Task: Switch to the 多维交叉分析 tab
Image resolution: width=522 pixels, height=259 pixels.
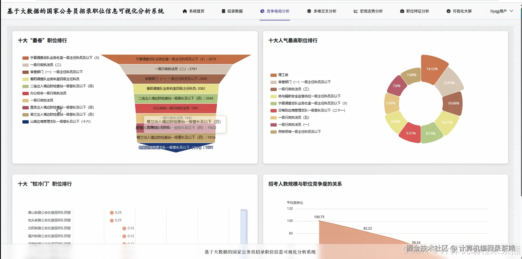Action: (325, 11)
